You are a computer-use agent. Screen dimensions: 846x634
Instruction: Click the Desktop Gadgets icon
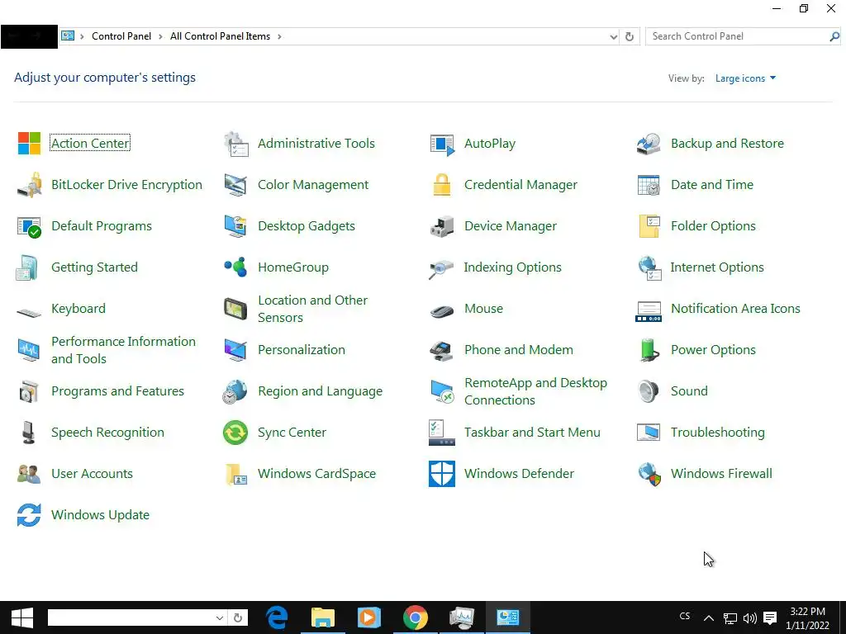[x=235, y=226]
